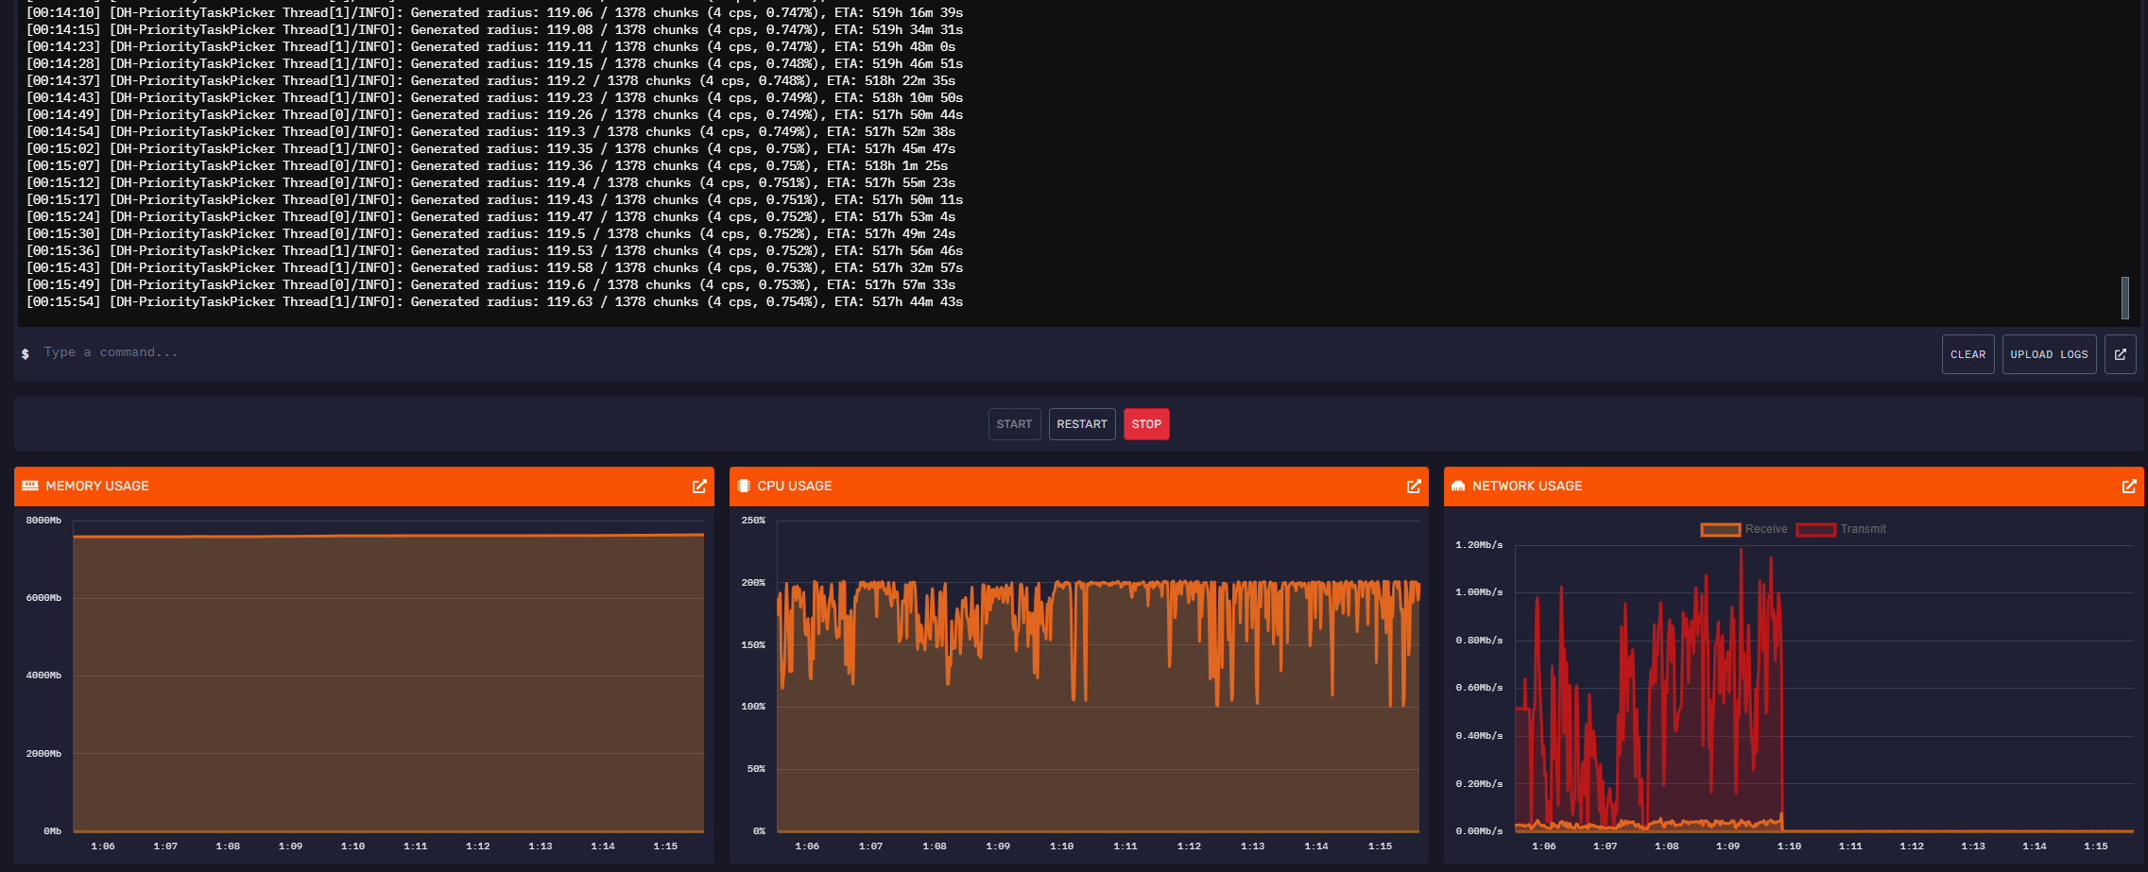Click the disabled Start server button

click(1014, 424)
